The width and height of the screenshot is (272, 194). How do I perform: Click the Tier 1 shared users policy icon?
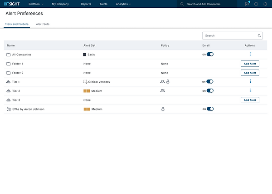point(162,81)
